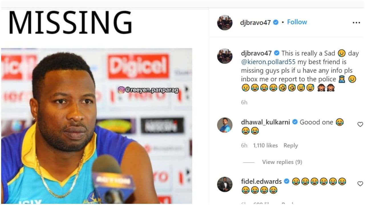This screenshot has width=365, height=205.
Task: Click djbravo47 avatar beside the caption
Action: pos(225,56)
